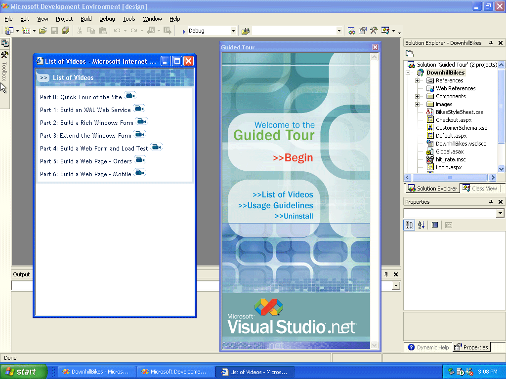
Task: Click the >>Begin link in Guided Tour
Action: click(293, 157)
